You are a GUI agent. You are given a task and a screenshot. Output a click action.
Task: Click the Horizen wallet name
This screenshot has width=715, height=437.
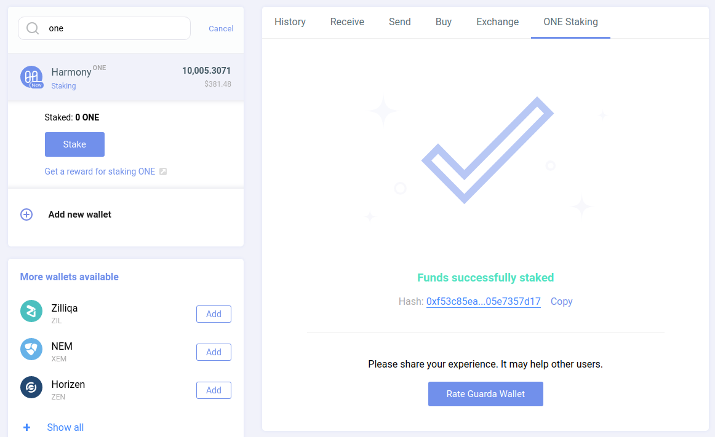tap(68, 384)
